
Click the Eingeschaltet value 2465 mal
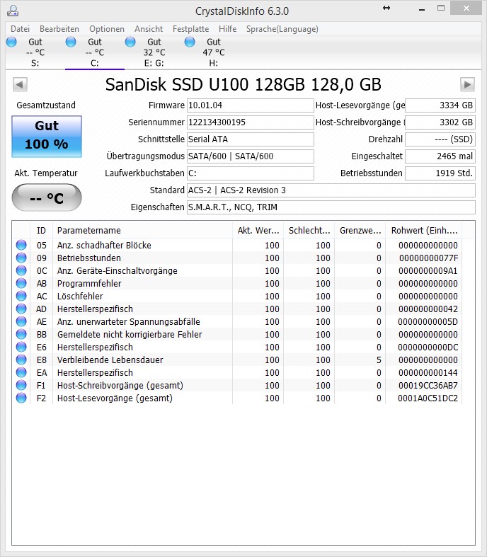440,156
